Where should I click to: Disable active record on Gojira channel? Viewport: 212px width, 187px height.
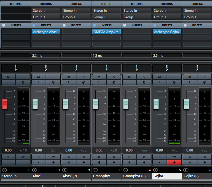[174, 162]
